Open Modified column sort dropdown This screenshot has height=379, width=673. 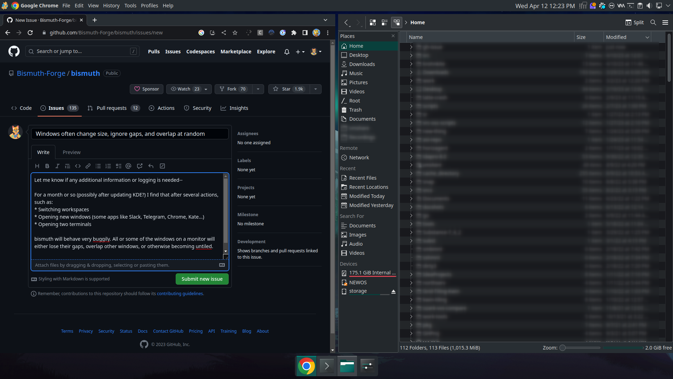pos(647,37)
